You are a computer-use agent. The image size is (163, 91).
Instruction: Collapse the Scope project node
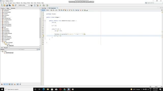[x=1, y=41]
